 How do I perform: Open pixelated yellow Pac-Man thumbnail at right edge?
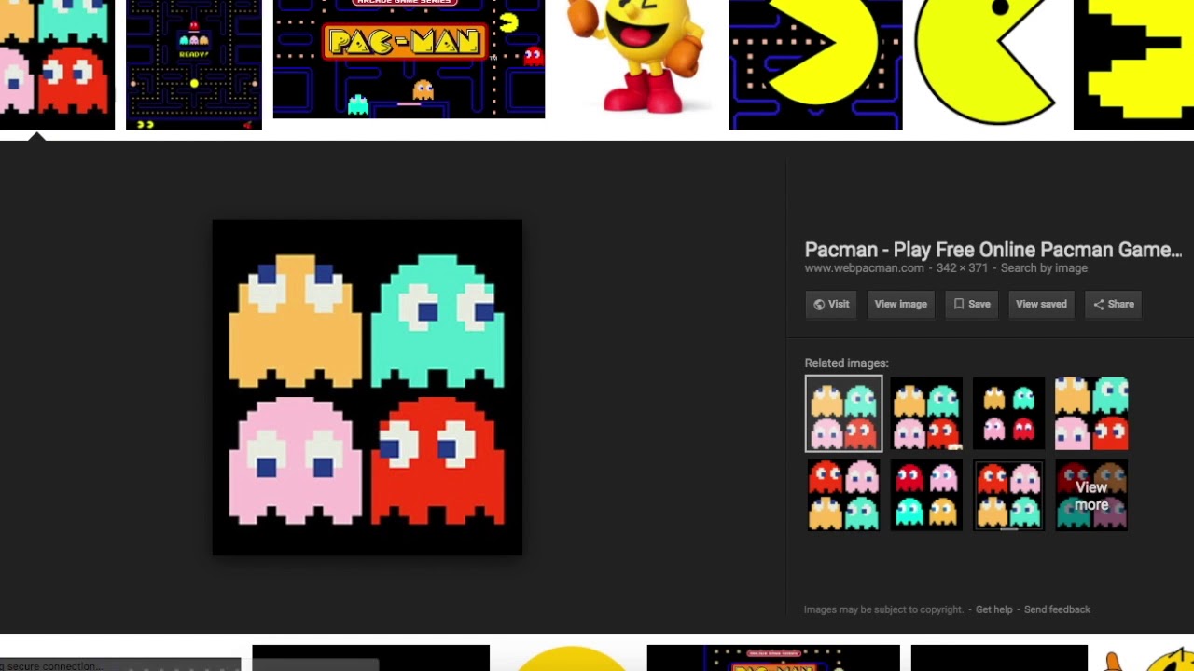click(1133, 64)
